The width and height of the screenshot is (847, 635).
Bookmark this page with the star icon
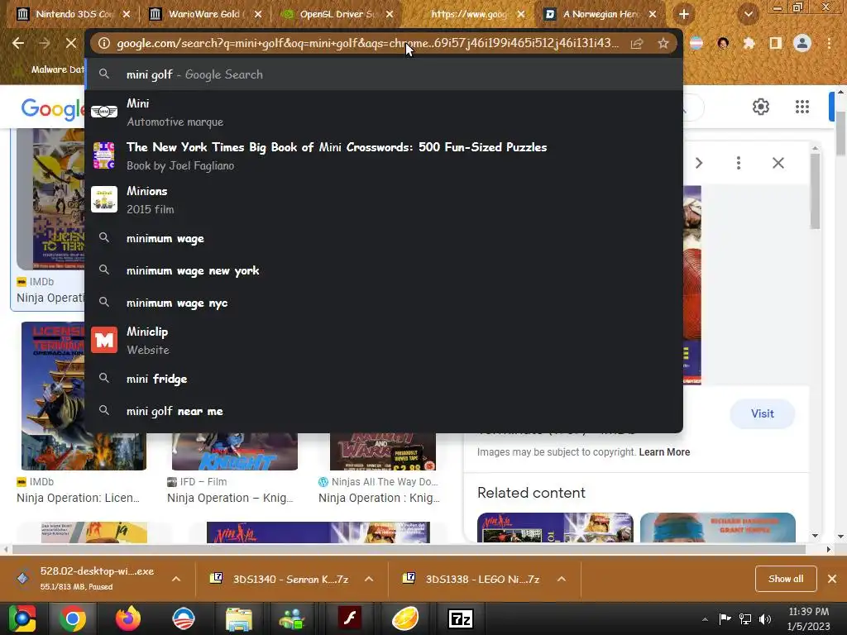663,43
